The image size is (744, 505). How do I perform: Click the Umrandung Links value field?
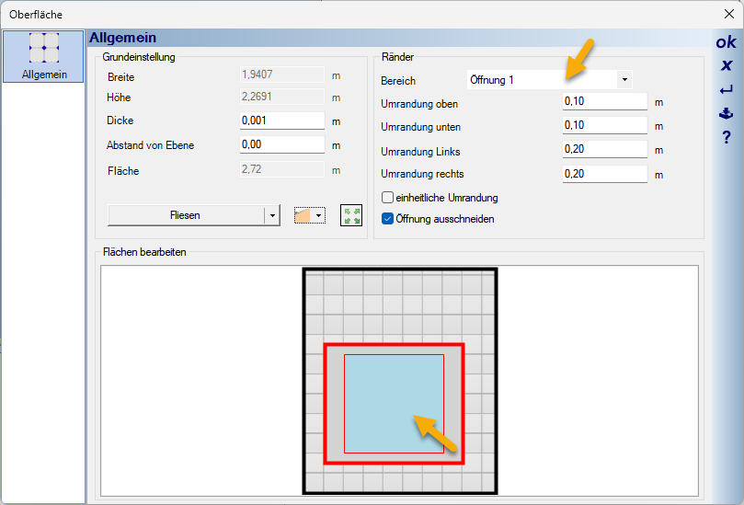[x=604, y=150]
